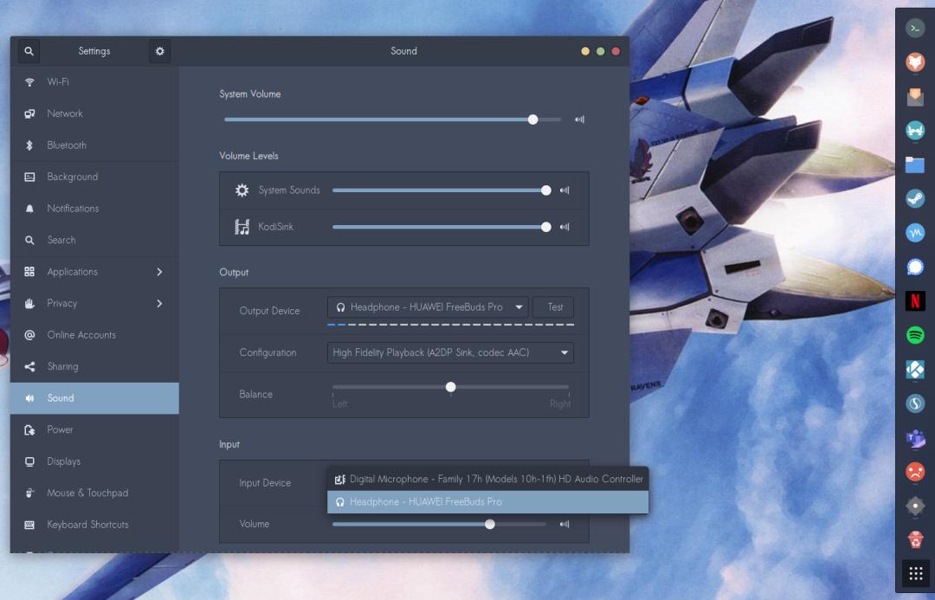This screenshot has width=935, height=600.
Task: Open Kodi from the dock
Action: [x=915, y=369]
